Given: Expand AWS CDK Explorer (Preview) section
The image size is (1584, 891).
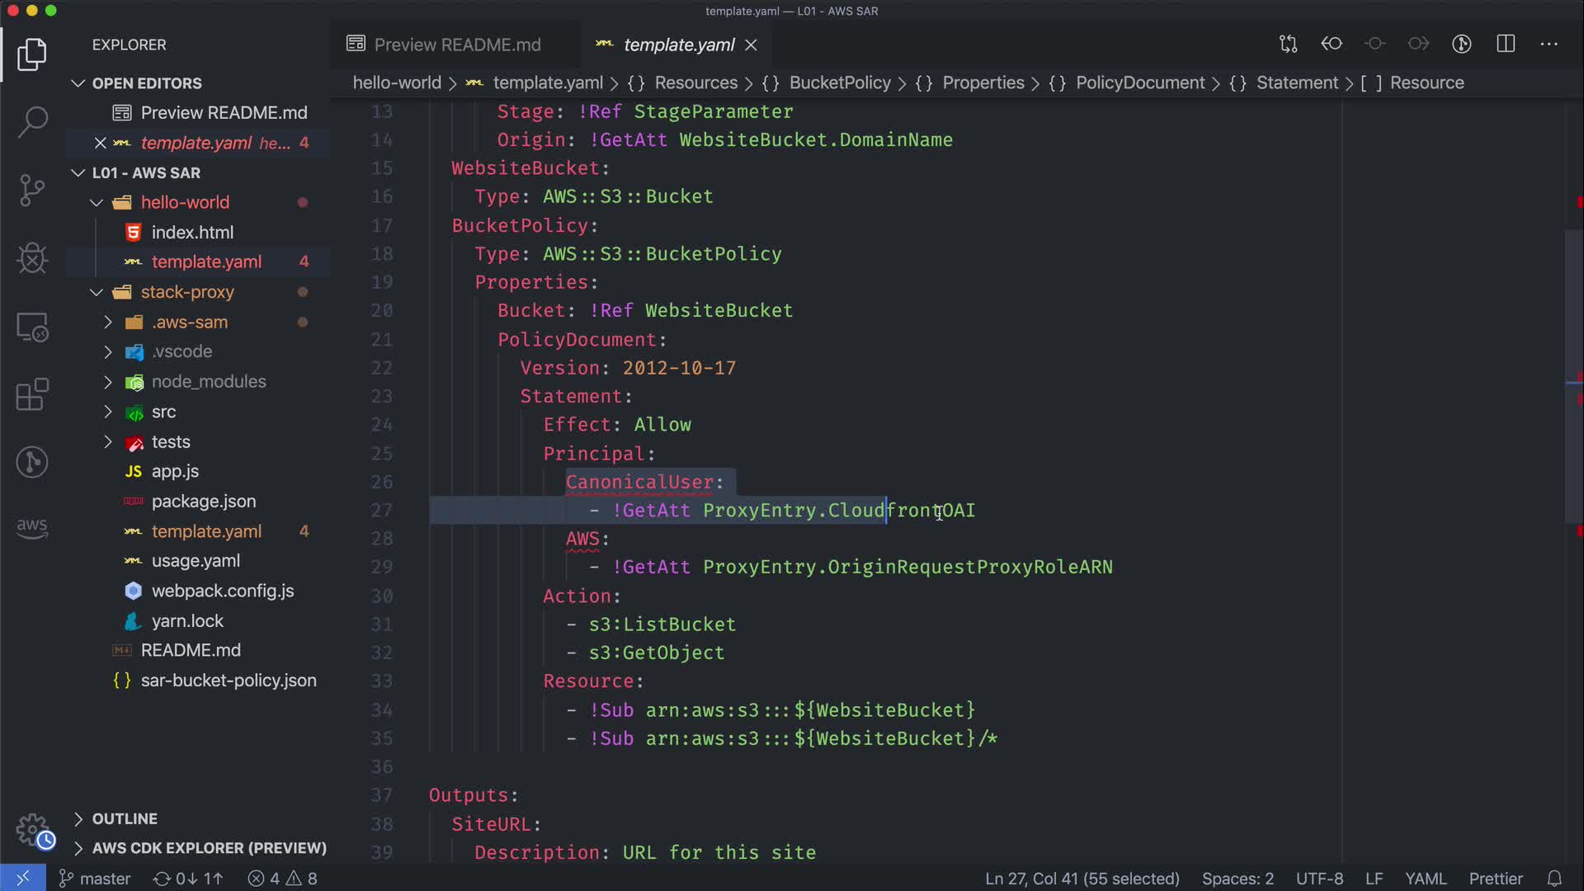Looking at the screenshot, I should [x=209, y=848].
